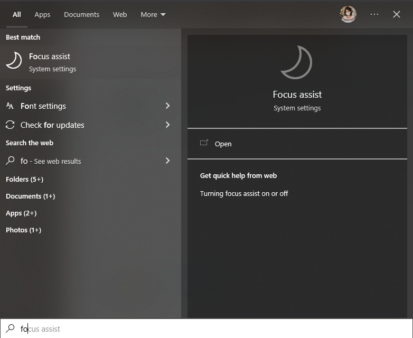Click Open in the preview pane

(x=297, y=144)
